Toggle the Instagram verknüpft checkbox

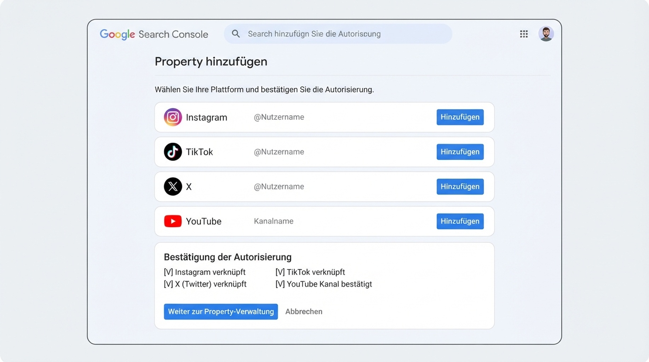pyautogui.click(x=168, y=272)
